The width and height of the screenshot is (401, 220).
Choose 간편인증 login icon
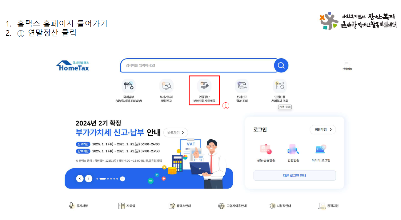point(293,149)
